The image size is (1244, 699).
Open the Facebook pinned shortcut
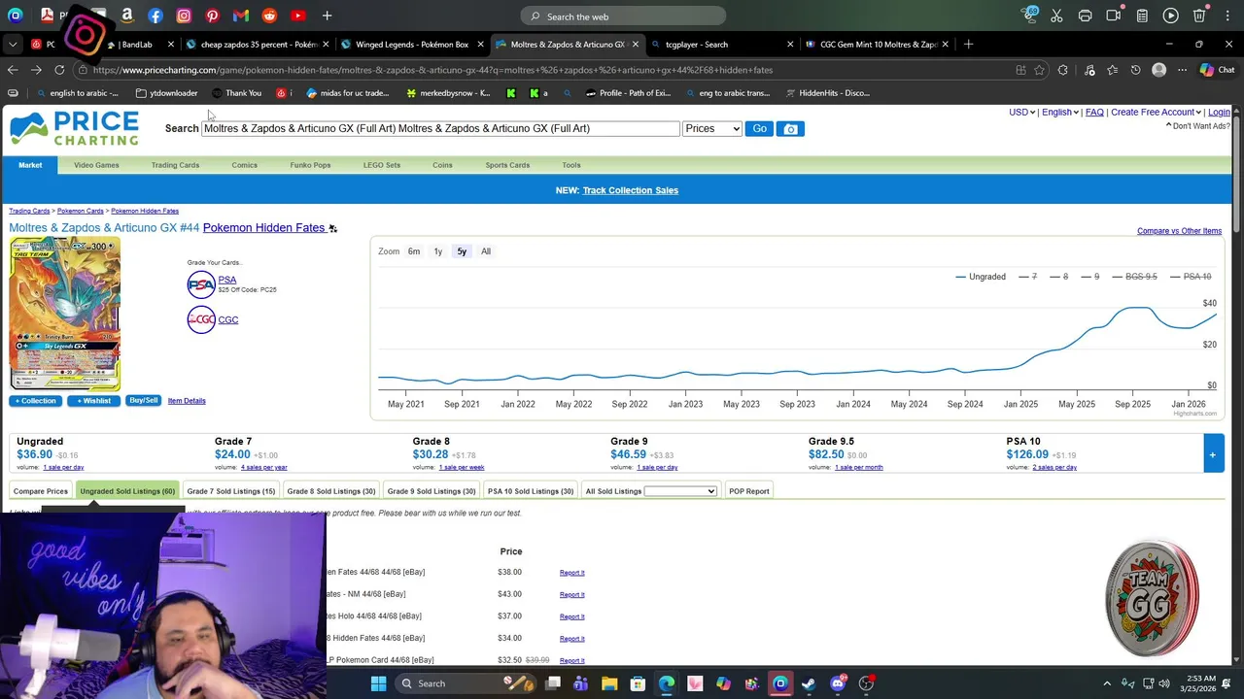point(155,16)
